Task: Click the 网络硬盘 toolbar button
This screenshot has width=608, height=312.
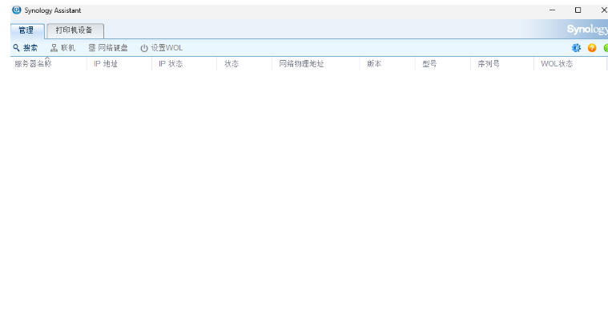Action: (108, 48)
